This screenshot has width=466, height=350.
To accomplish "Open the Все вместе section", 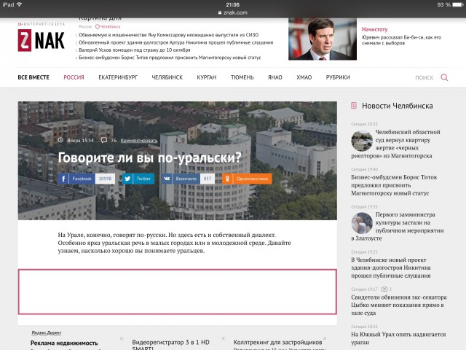I will tap(34, 77).
